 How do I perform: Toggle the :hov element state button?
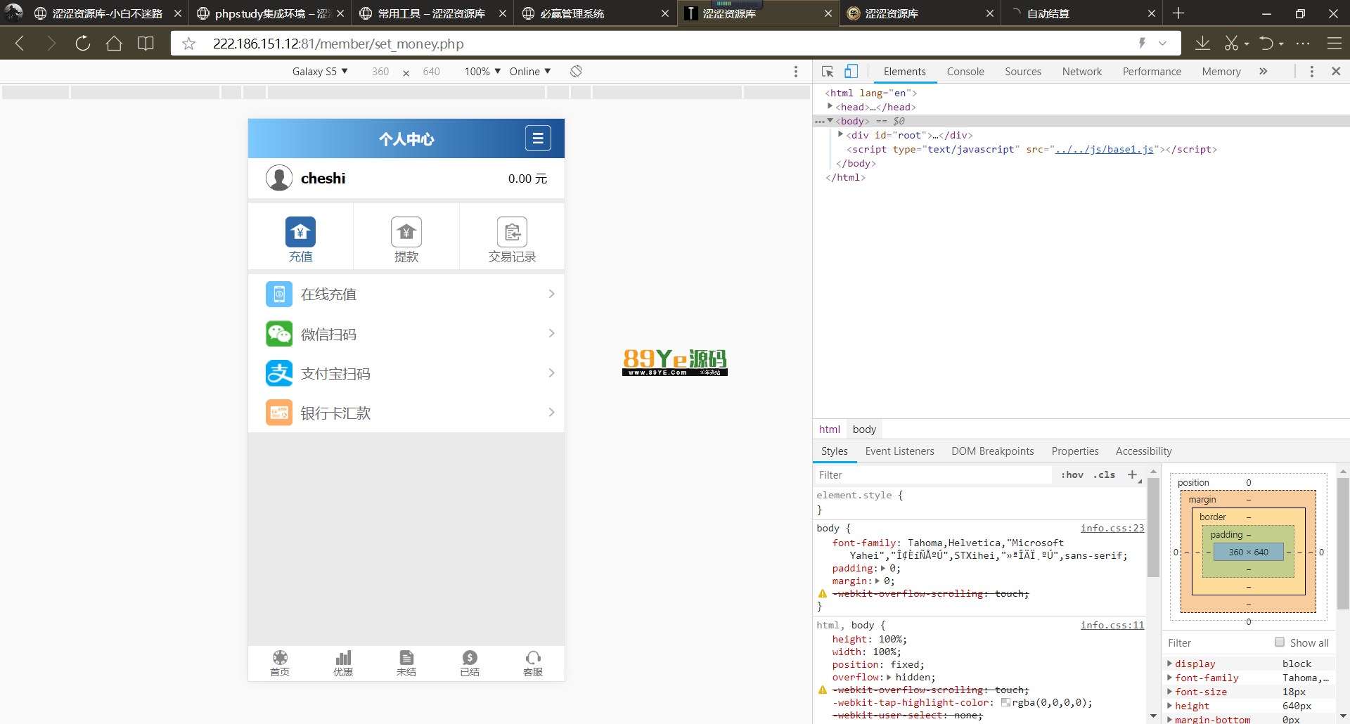[1072, 475]
